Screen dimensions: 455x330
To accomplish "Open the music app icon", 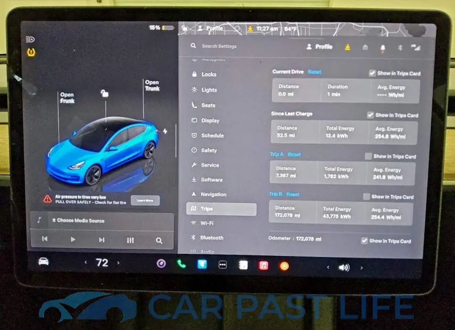I will [263, 265].
